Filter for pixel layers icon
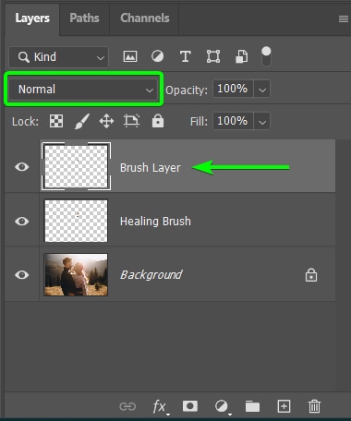Screen dimensions: 351x421 click(130, 56)
